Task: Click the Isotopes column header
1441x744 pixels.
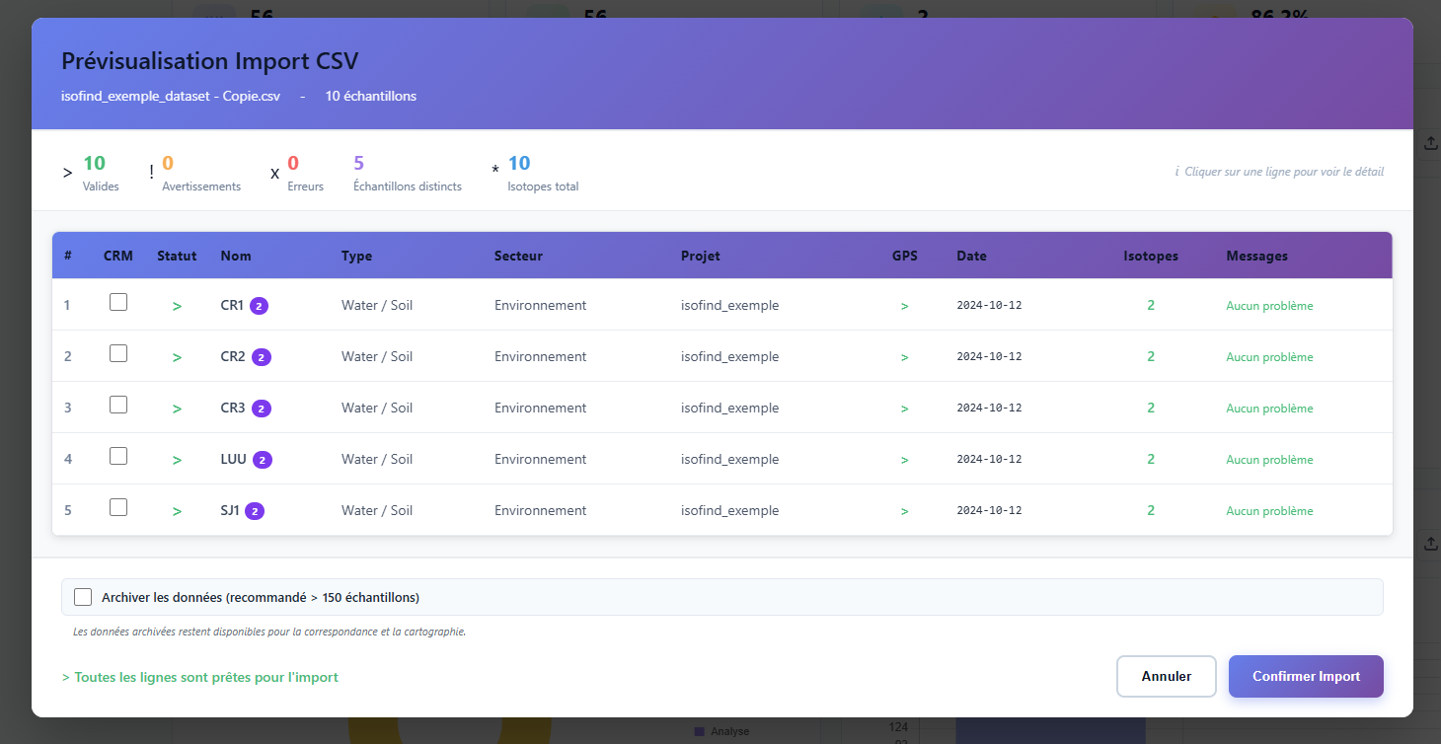Action: pos(1150,256)
